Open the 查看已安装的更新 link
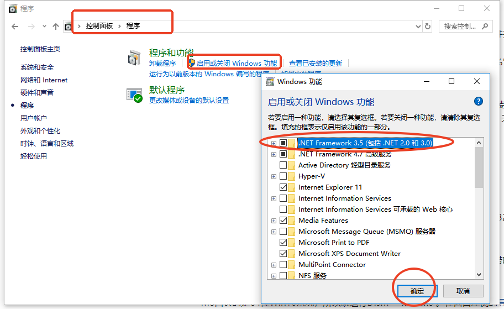The image size is (504, 309). 316,64
